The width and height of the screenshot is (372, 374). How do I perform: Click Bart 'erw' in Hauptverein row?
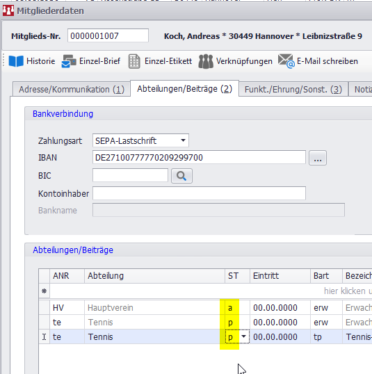[x=326, y=308]
